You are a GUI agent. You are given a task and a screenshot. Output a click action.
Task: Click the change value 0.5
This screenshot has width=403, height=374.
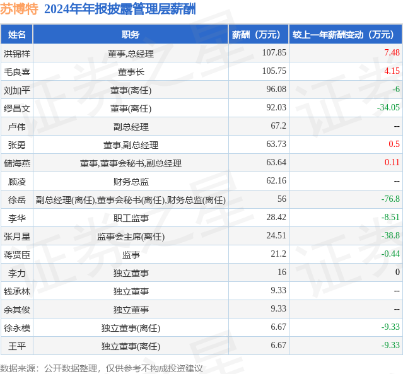tap(394, 144)
